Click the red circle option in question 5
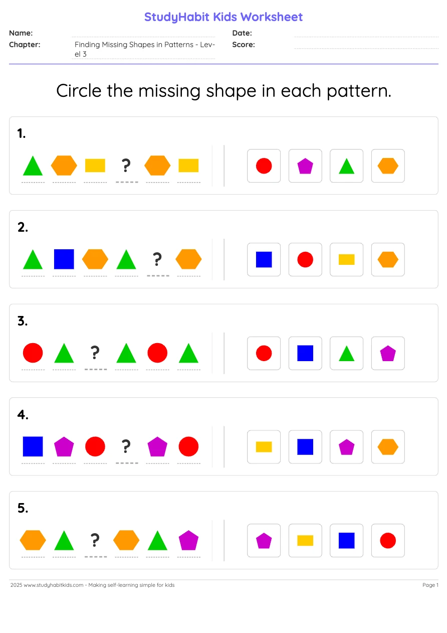 pyautogui.click(x=388, y=541)
